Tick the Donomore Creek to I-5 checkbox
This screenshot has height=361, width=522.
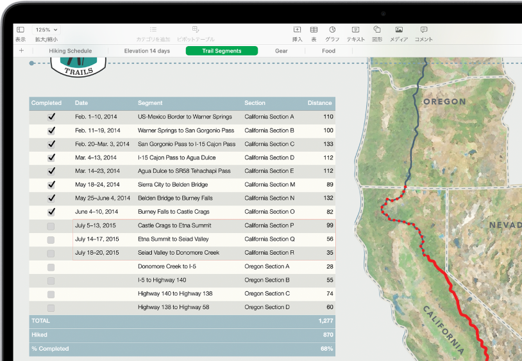[51, 267]
